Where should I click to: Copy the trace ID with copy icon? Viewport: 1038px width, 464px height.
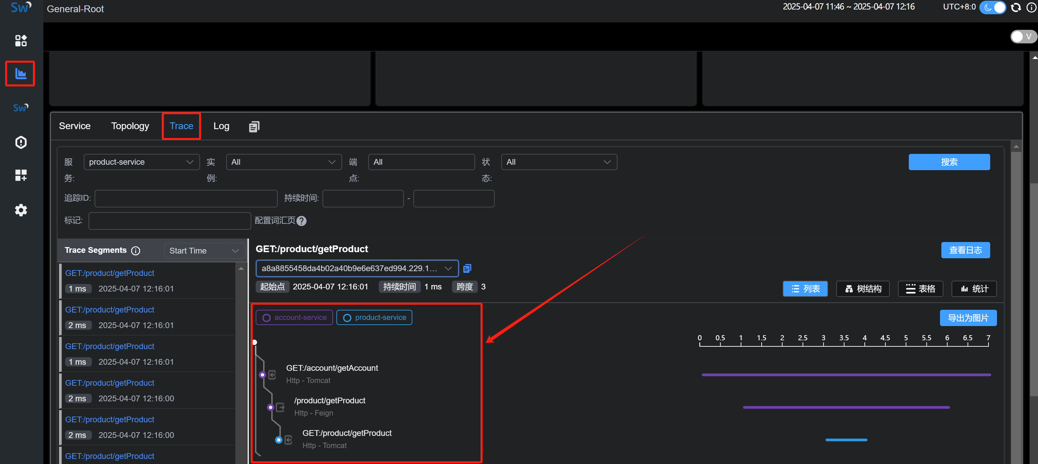467,268
